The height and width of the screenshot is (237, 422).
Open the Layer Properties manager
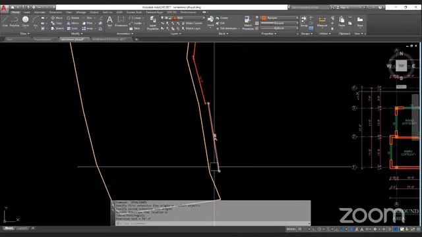pyautogui.click(x=152, y=22)
